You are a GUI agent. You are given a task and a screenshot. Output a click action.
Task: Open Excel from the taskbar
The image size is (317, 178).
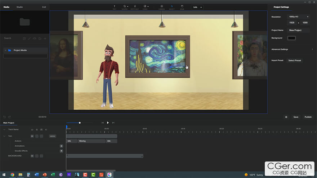tap(53, 175)
